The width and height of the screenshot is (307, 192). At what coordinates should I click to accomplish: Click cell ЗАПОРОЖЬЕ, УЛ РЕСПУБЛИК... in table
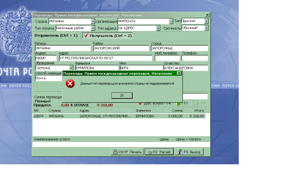(105, 116)
